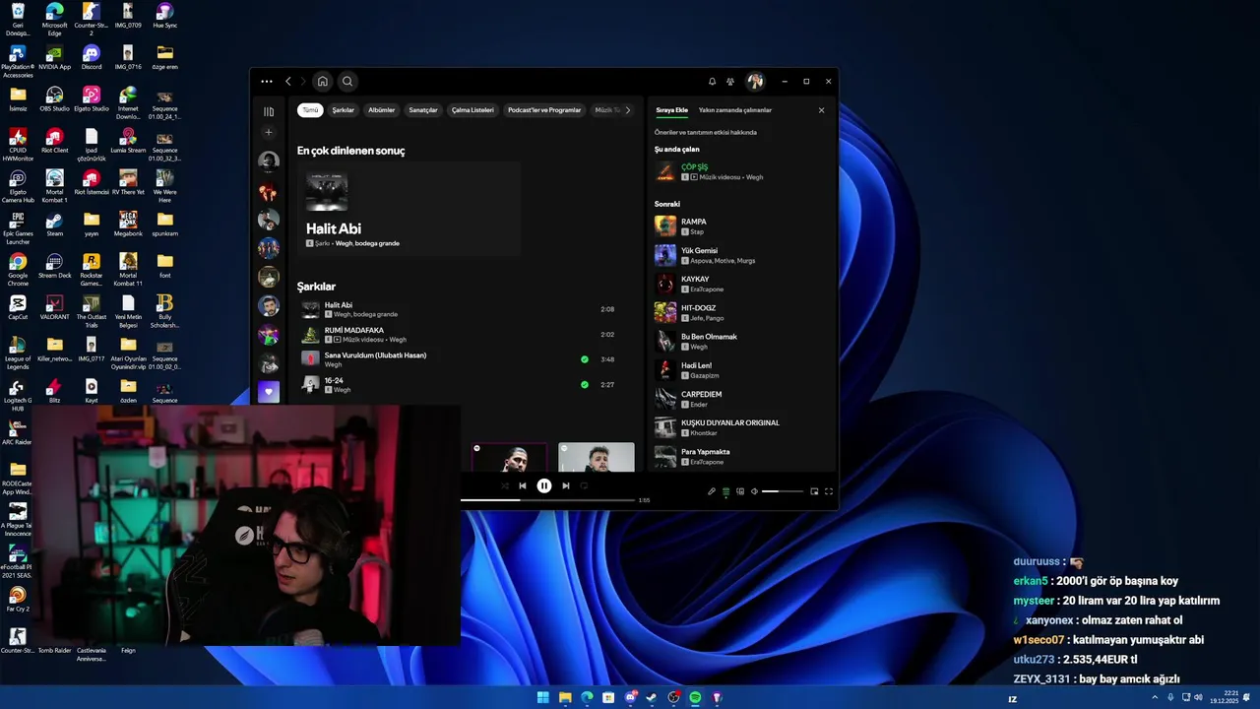Enter Spotify full screen mode
The width and height of the screenshot is (1260, 709).
[x=829, y=491]
